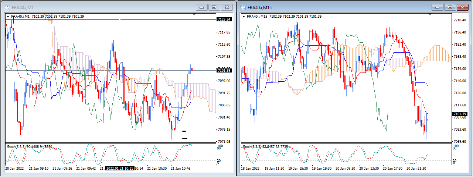This screenshot has width=473, height=177.
Task: Click the 21 Jan 10:30 time label
Action: (157, 168)
